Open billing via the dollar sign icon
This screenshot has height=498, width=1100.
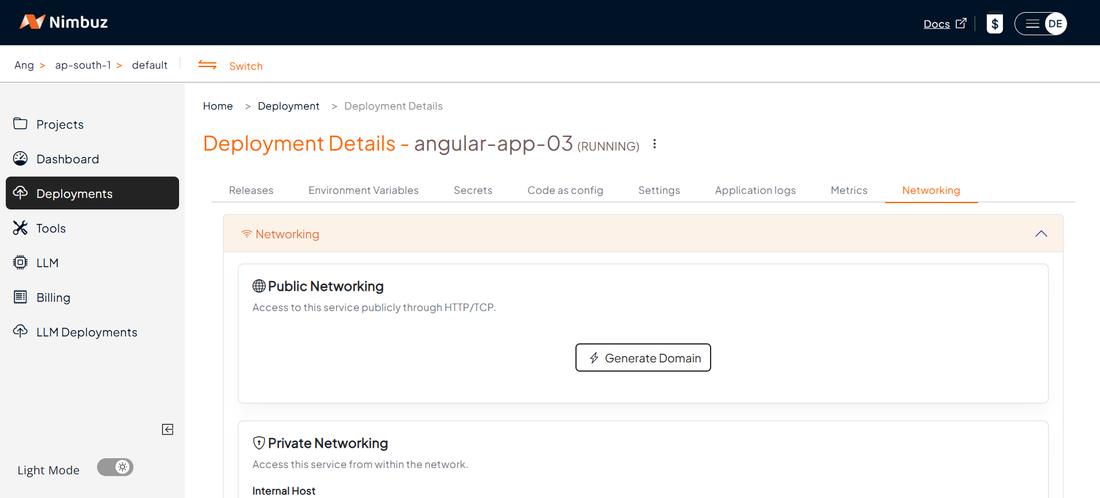pyautogui.click(x=994, y=24)
